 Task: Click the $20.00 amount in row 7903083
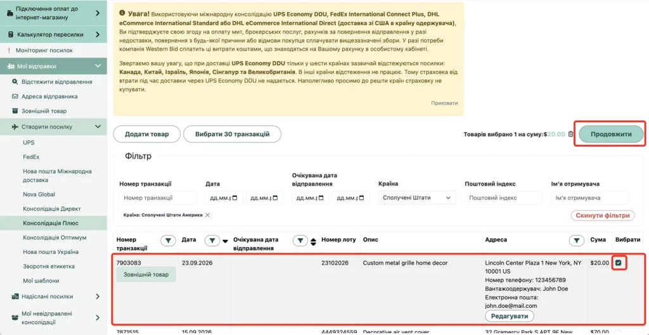[x=600, y=263]
